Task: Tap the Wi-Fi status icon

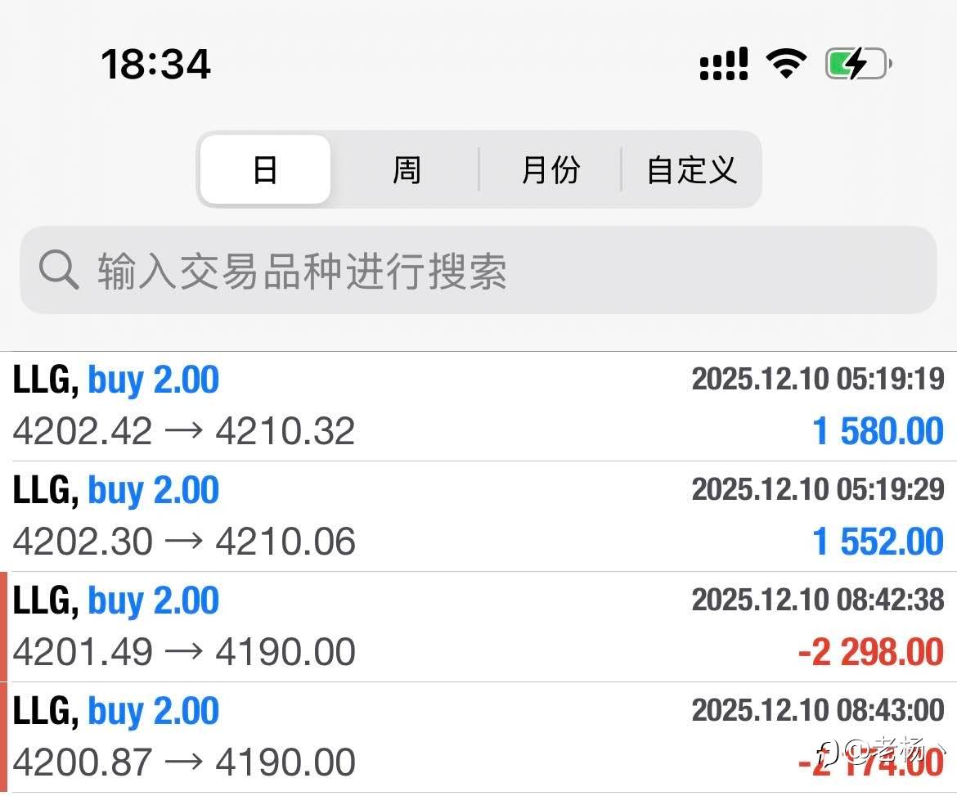Action: [786, 63]
